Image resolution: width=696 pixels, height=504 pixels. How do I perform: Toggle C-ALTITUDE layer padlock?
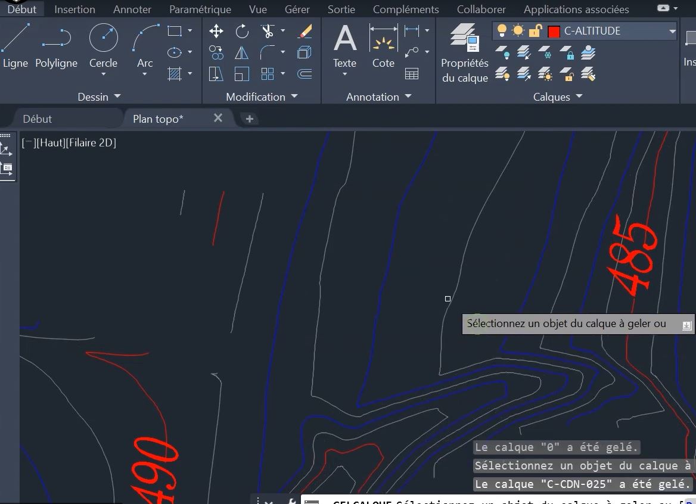point(535,31)
